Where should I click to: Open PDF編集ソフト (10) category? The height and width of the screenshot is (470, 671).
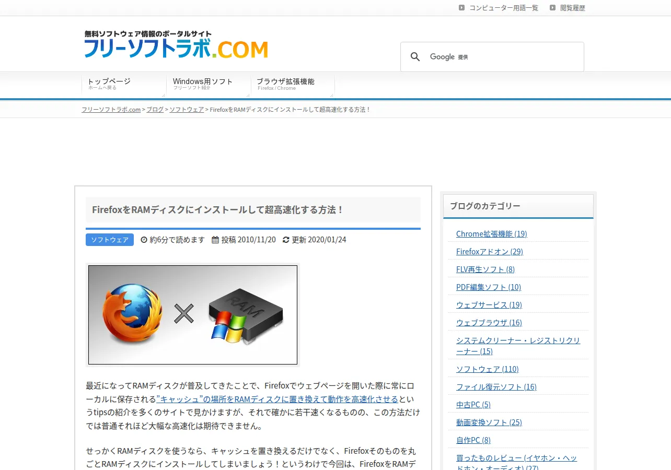(x=489, y=287)
